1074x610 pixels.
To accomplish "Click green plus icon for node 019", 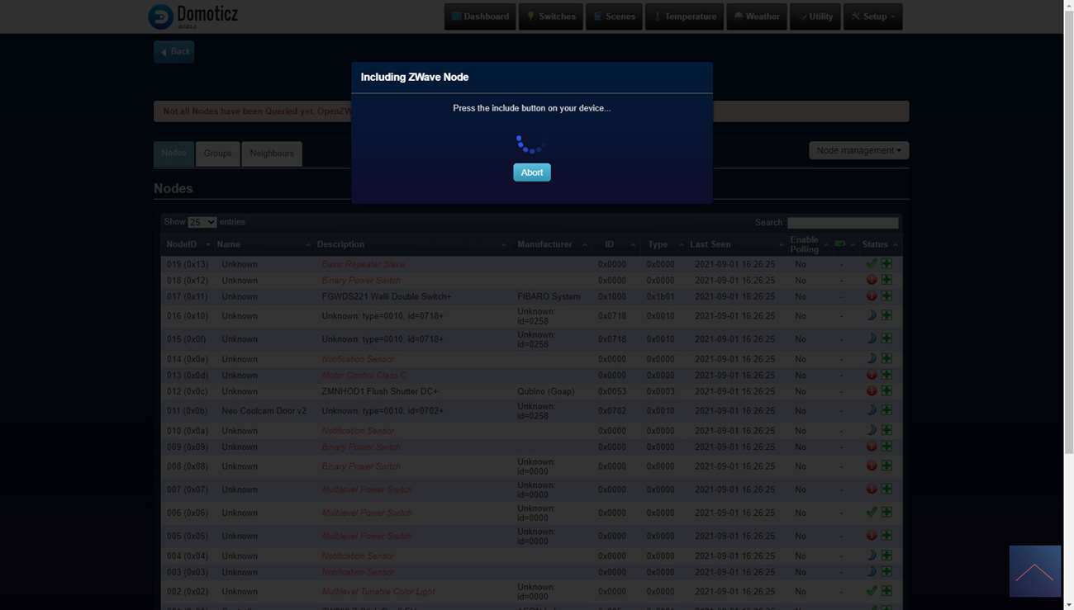I will (886, 264).
